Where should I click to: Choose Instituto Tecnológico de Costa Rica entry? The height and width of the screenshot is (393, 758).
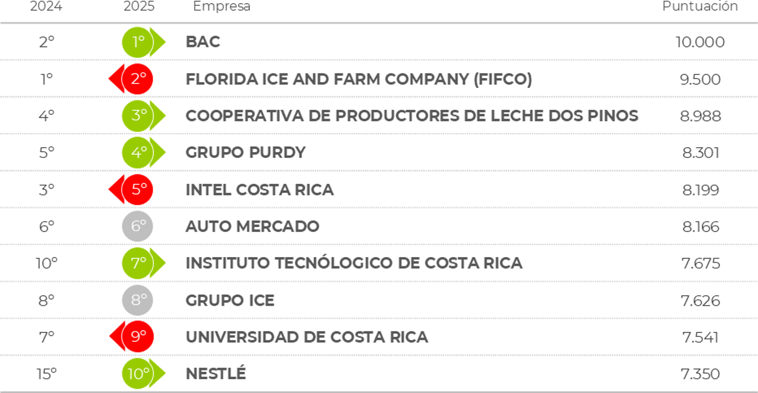[354, 263]
